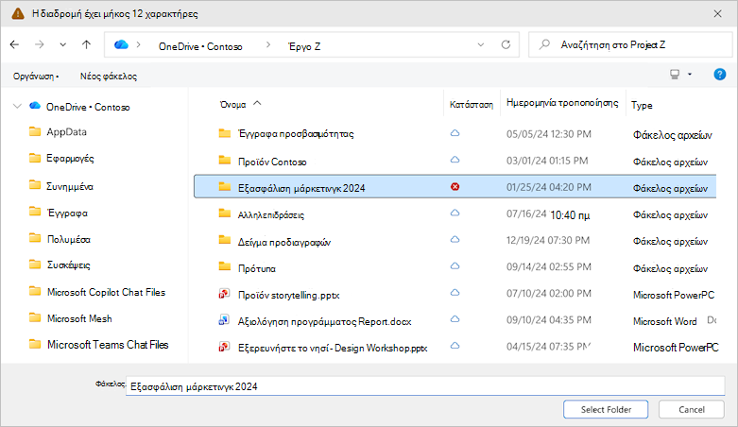
Task: Open the Συνημμένα folder in the sidebar
Action: click(70, 186)
